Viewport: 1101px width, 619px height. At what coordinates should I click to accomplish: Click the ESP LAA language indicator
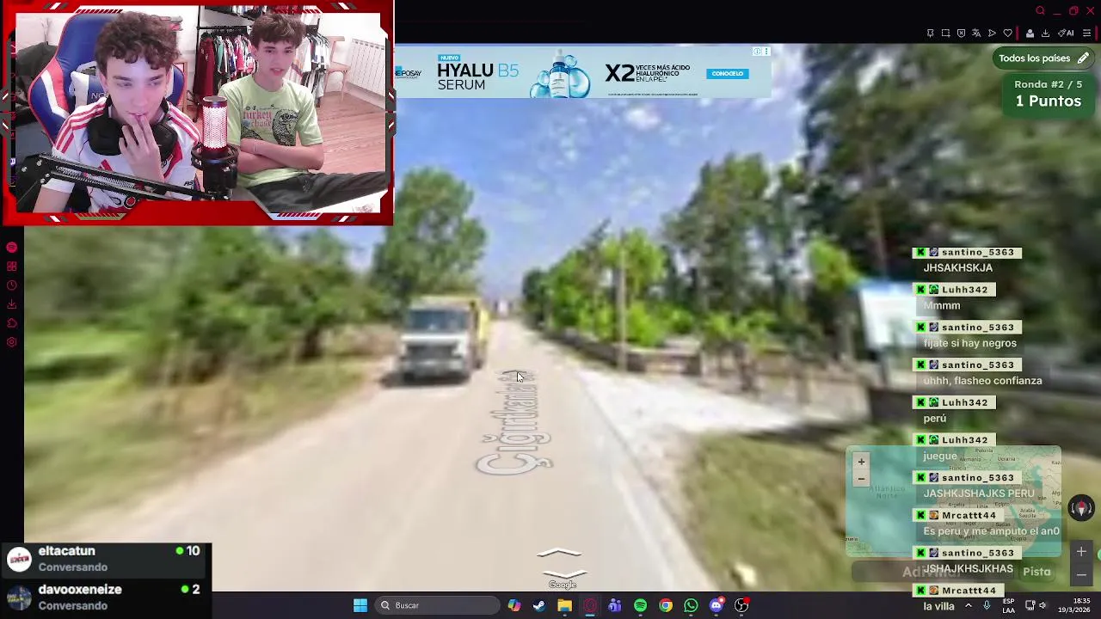(x=1008, y=605)
